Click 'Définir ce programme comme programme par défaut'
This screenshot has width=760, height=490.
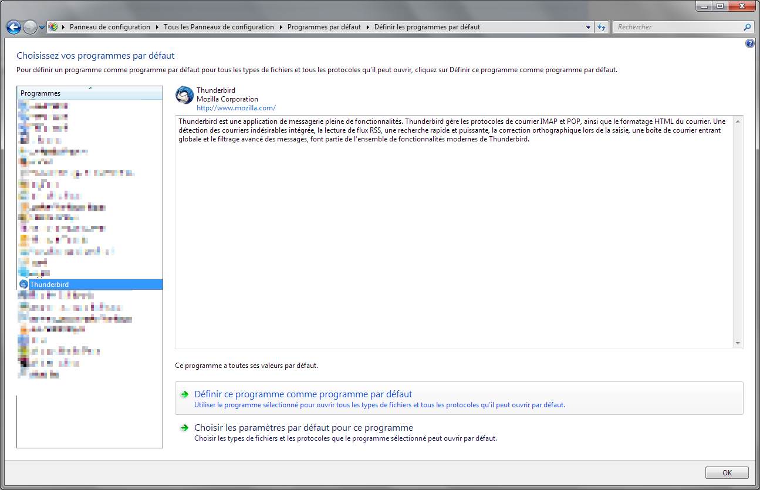[459, 398]
